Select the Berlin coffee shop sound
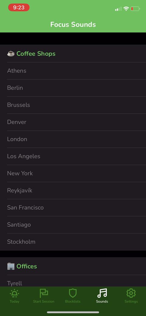Image resolution: width=146 pixels, height=316 pixels. pyautogui.click(x=73, y=88)
